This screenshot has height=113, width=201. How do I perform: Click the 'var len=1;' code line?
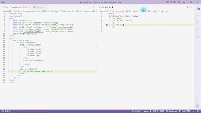pyautogui.click(x=117, y=18)
